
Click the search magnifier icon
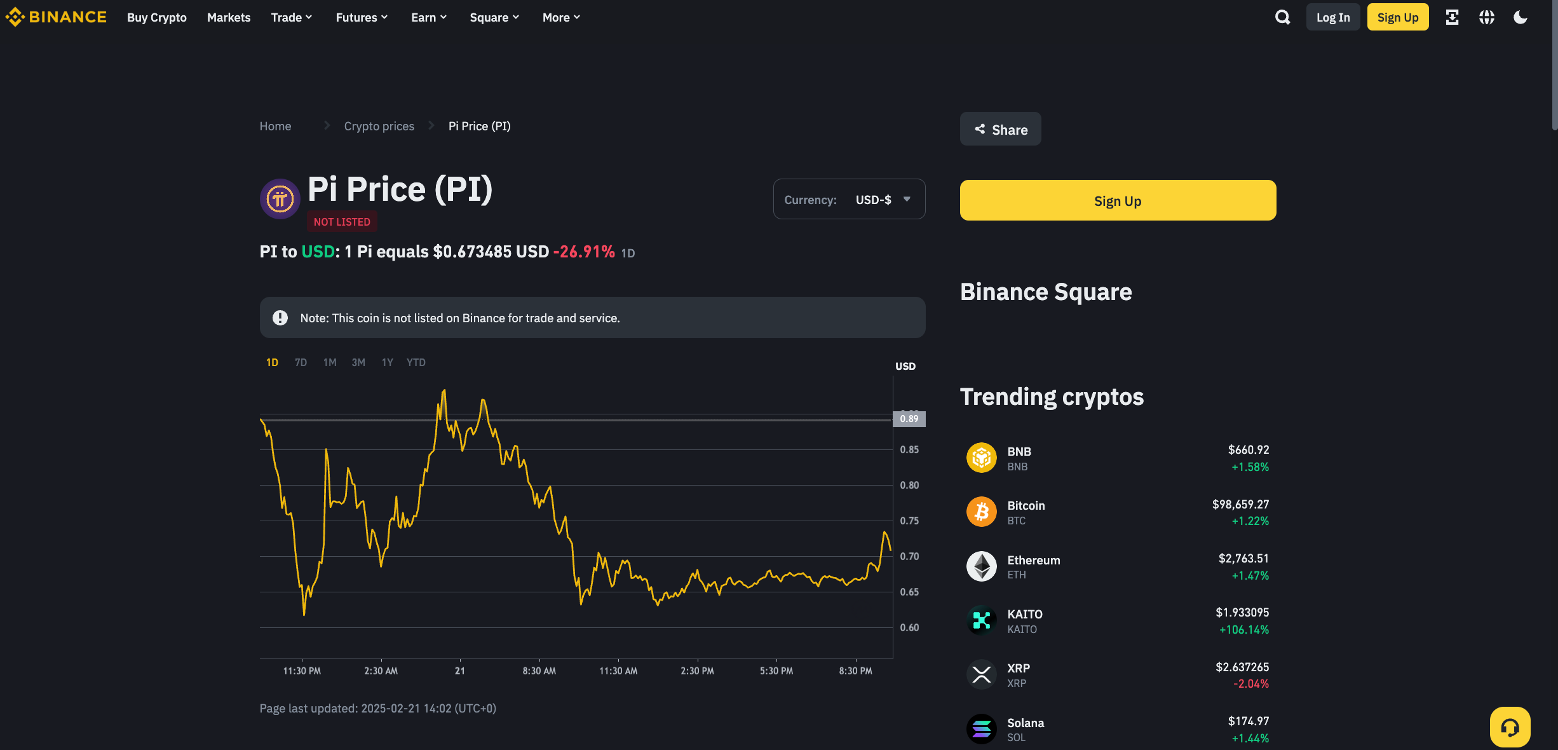pos(1282,17)
